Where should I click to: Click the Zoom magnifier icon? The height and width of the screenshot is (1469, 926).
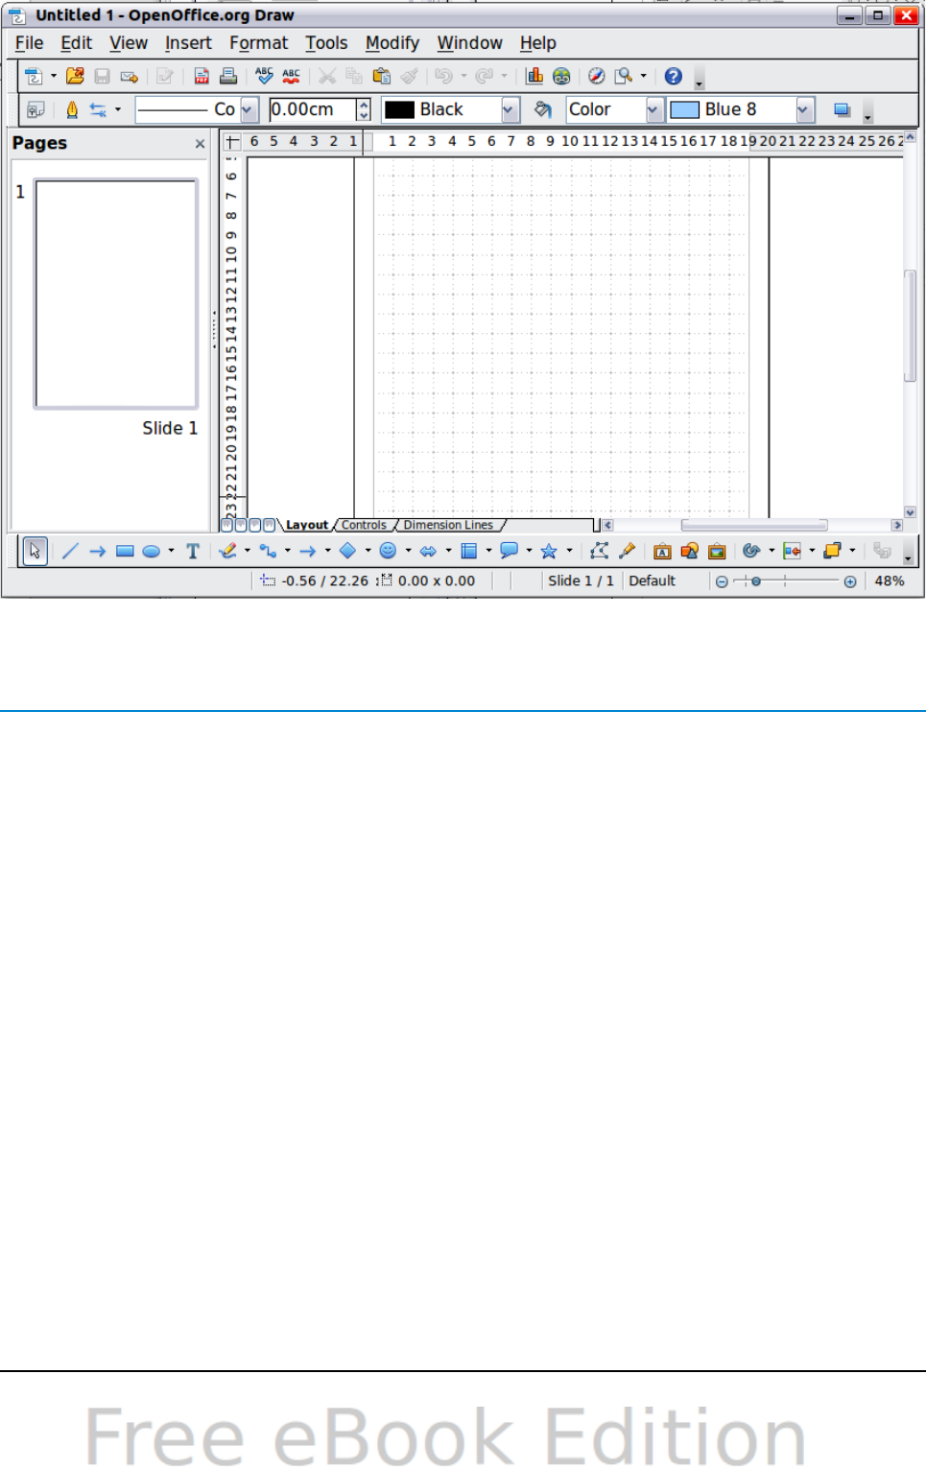coord(624,77)
